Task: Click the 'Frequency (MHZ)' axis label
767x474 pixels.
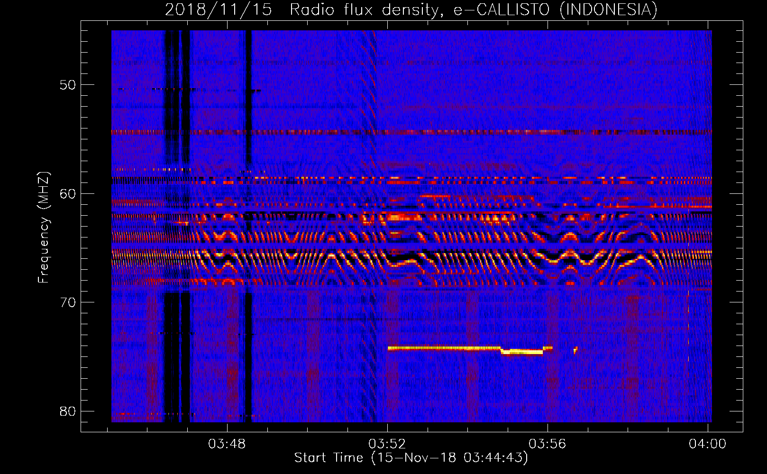Action: [44, 228]
